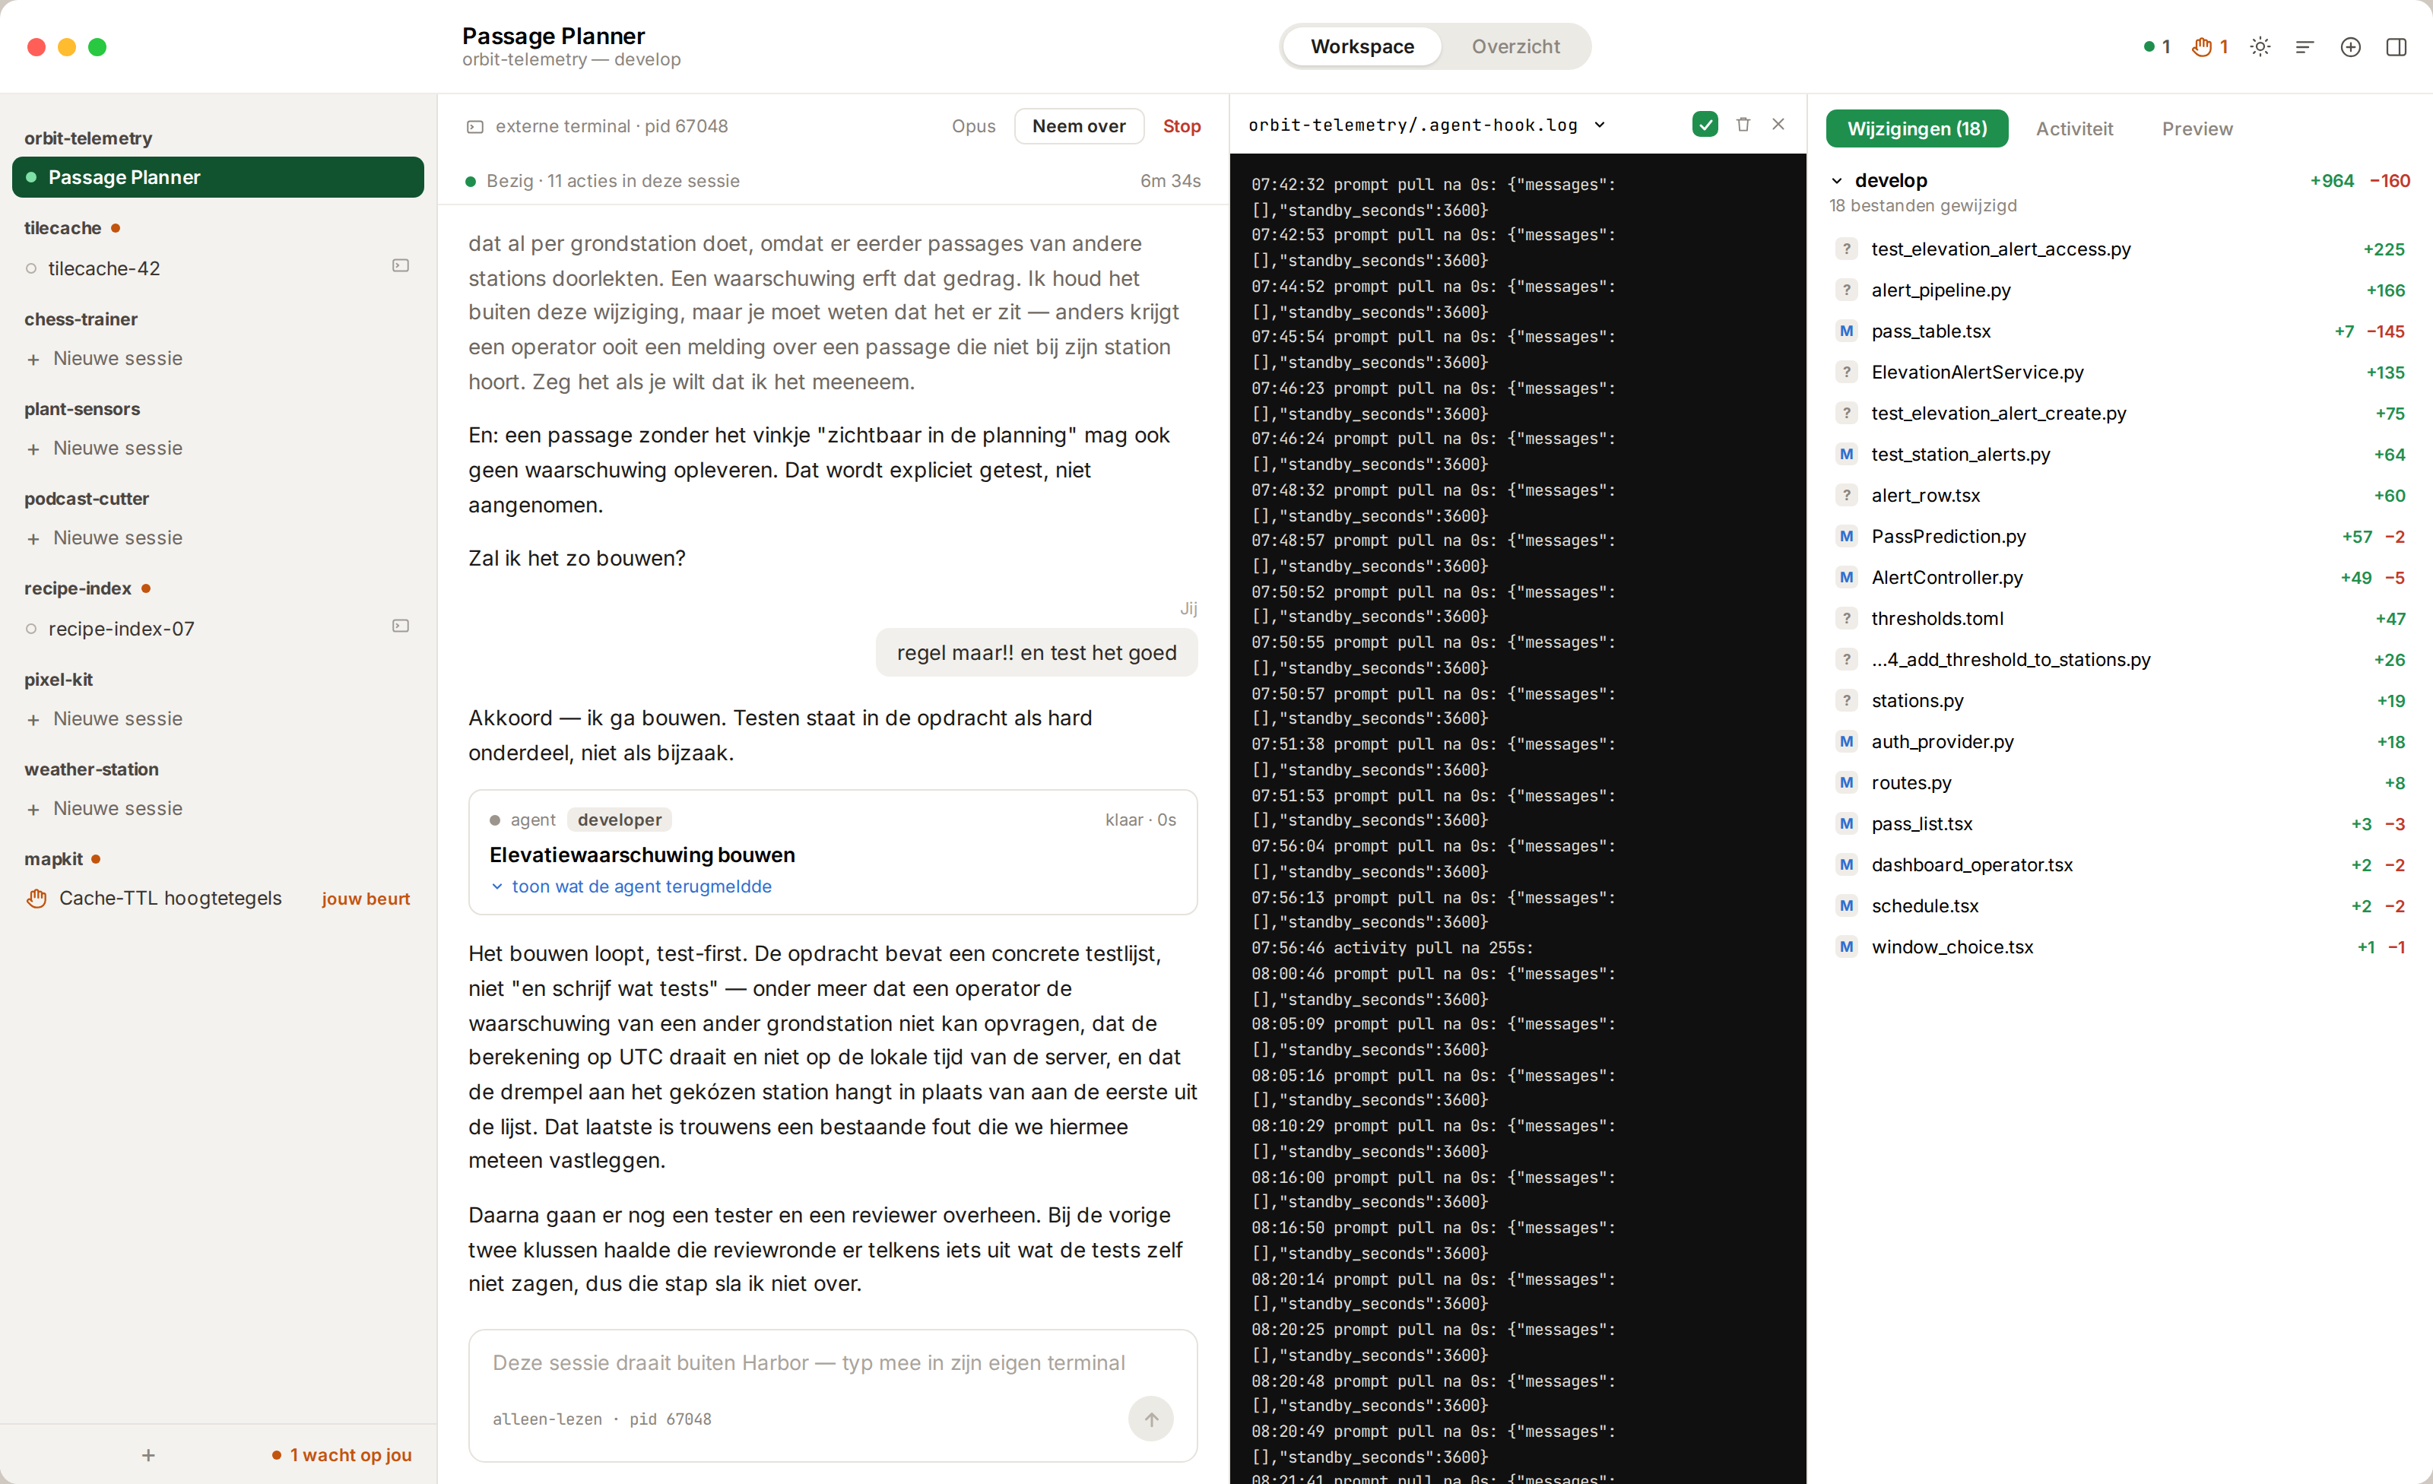Close the agent-hook log panel
Screen dimensions: 2433x1484
tap(1778, 125)
